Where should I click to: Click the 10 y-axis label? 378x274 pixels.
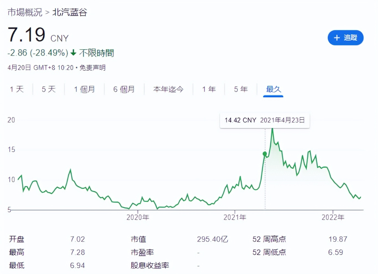(11, 179)
